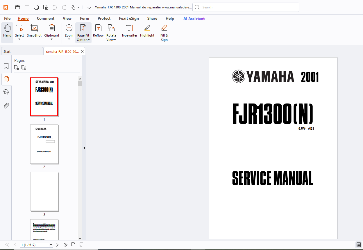Go to next page button

[x=57, y=245]
